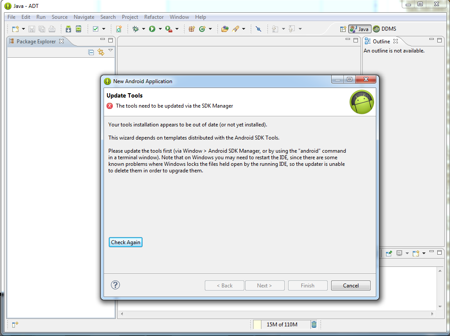Viewport: 450px width, 336px height.
Task: Run the garbage collector trash icon
Action: [314, 324]
